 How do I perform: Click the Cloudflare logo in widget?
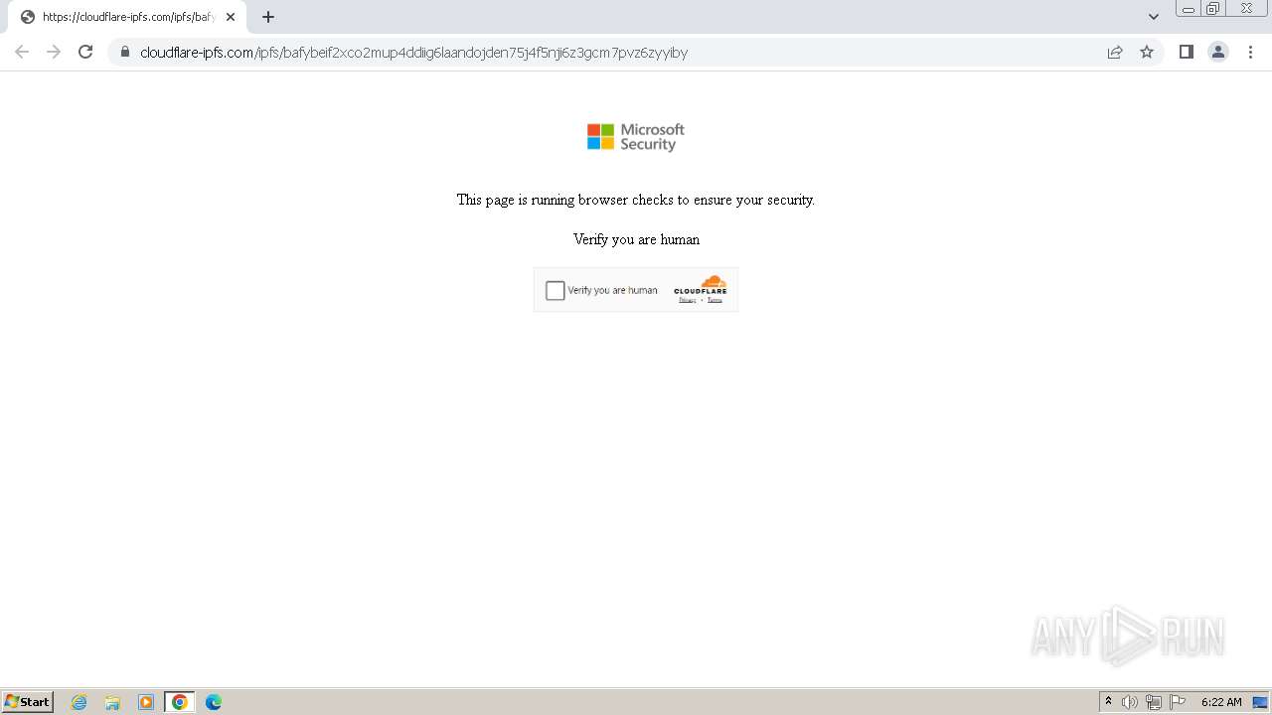point(701,285)
